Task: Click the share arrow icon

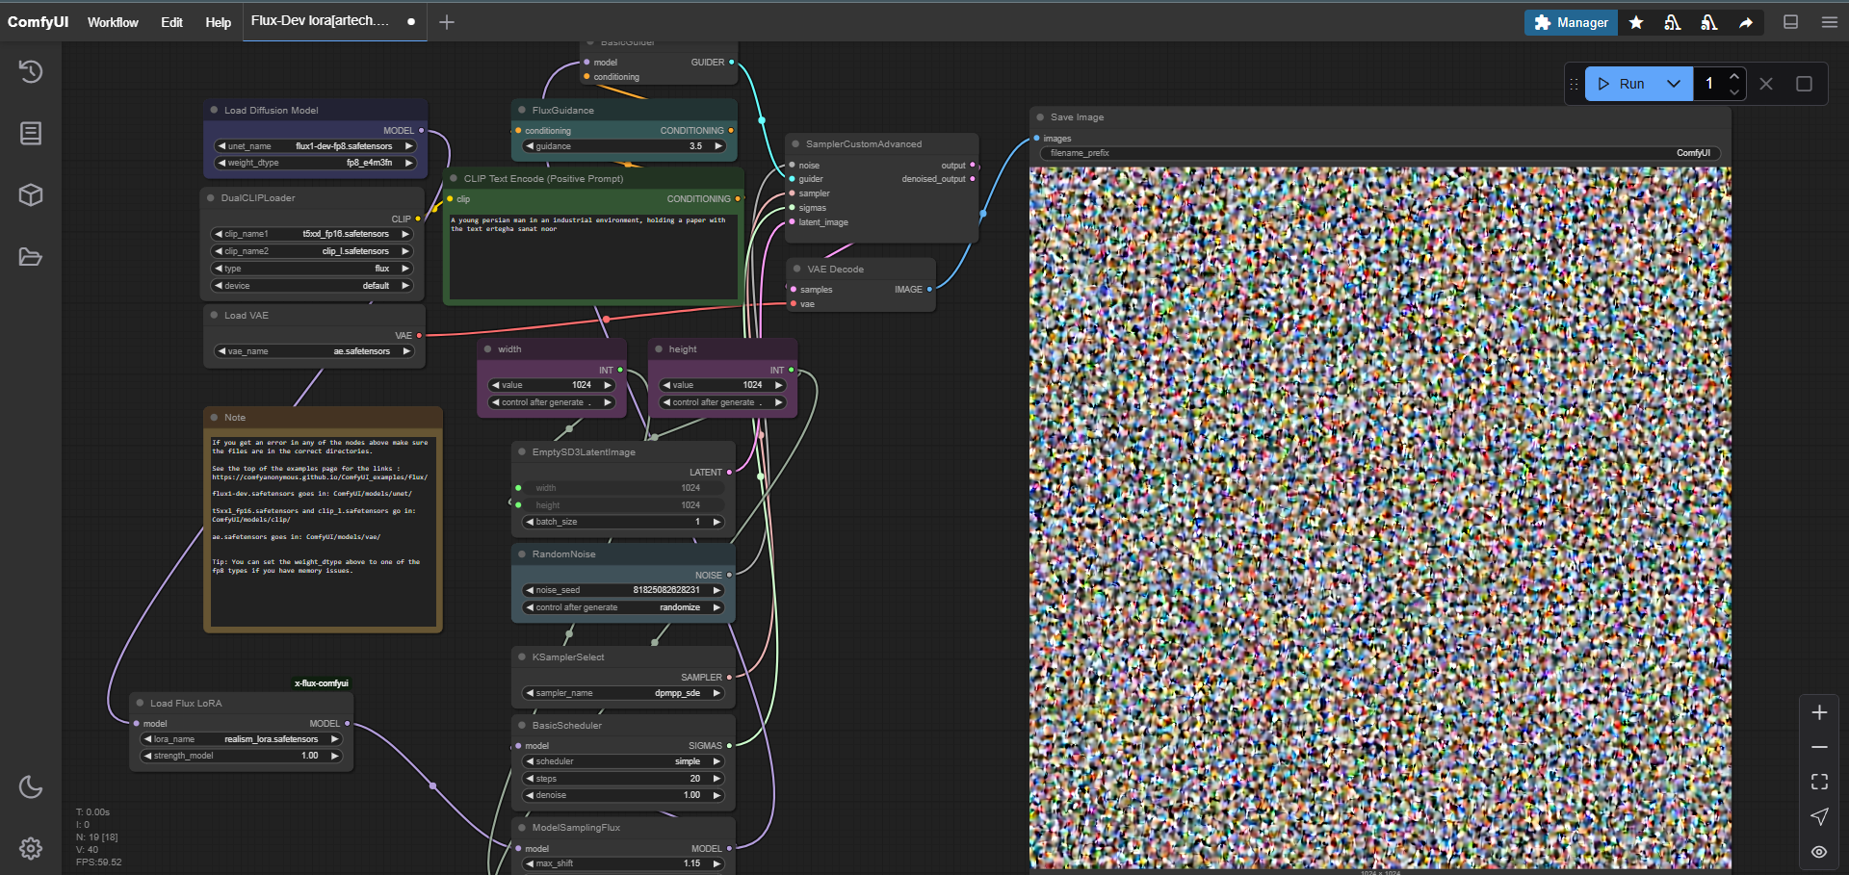Action: coord(1746,22)
